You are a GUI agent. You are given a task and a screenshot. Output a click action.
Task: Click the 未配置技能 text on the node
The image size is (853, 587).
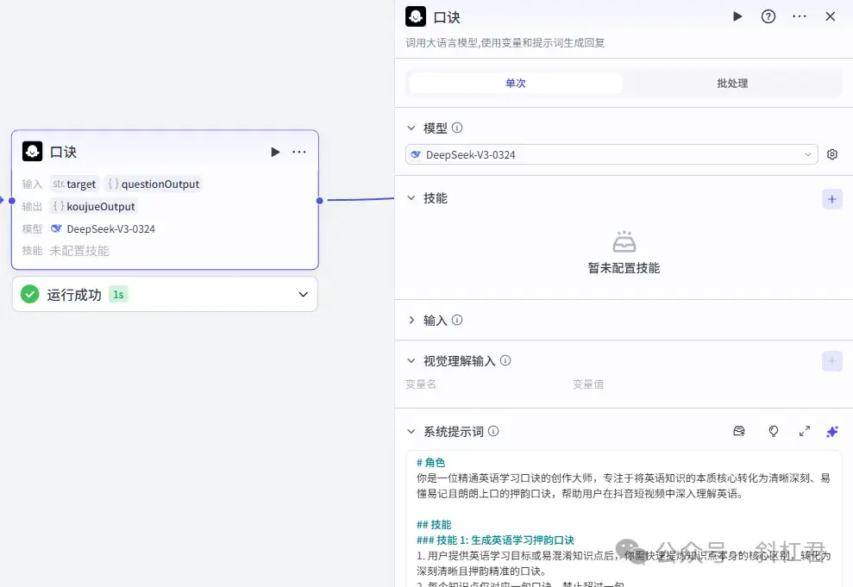79,251
